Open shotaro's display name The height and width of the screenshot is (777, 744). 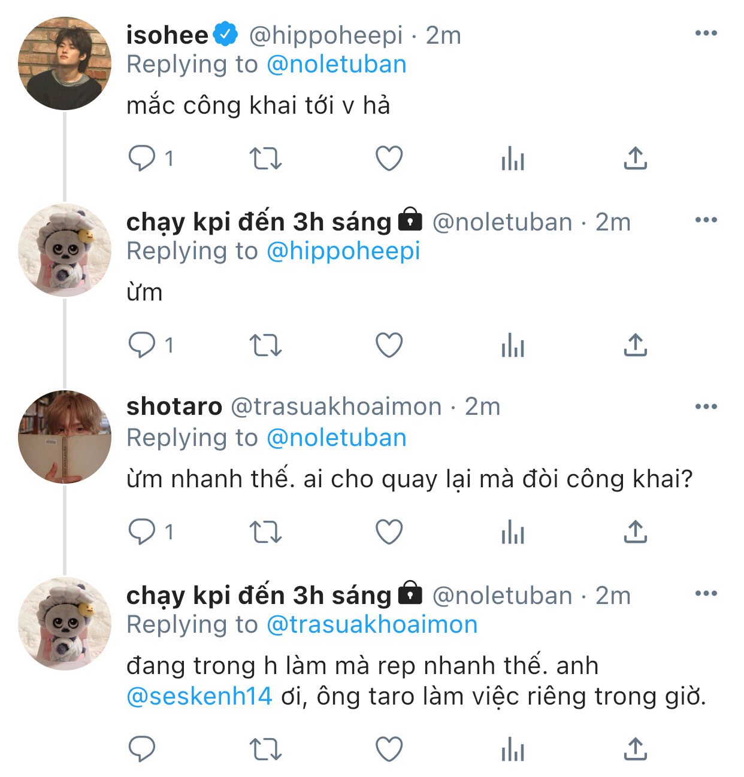tap(174, 407)
